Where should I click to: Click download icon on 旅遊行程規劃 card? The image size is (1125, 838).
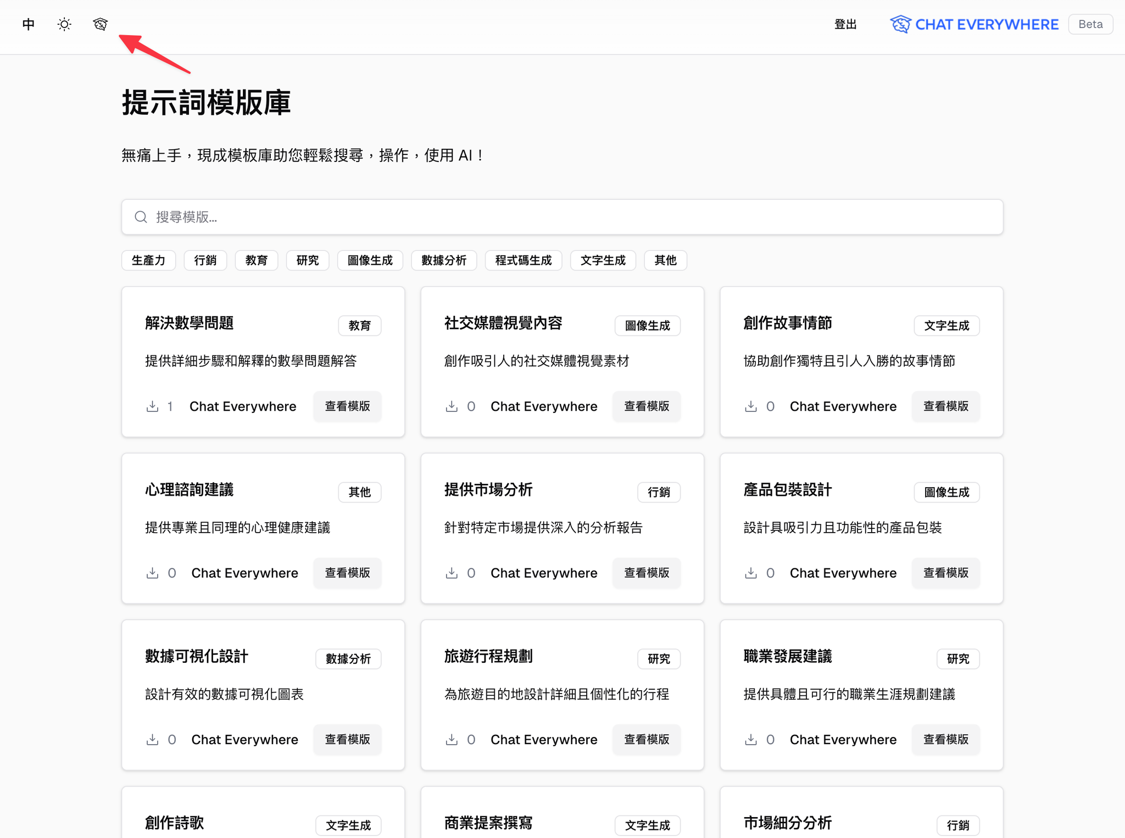(452, 740)
